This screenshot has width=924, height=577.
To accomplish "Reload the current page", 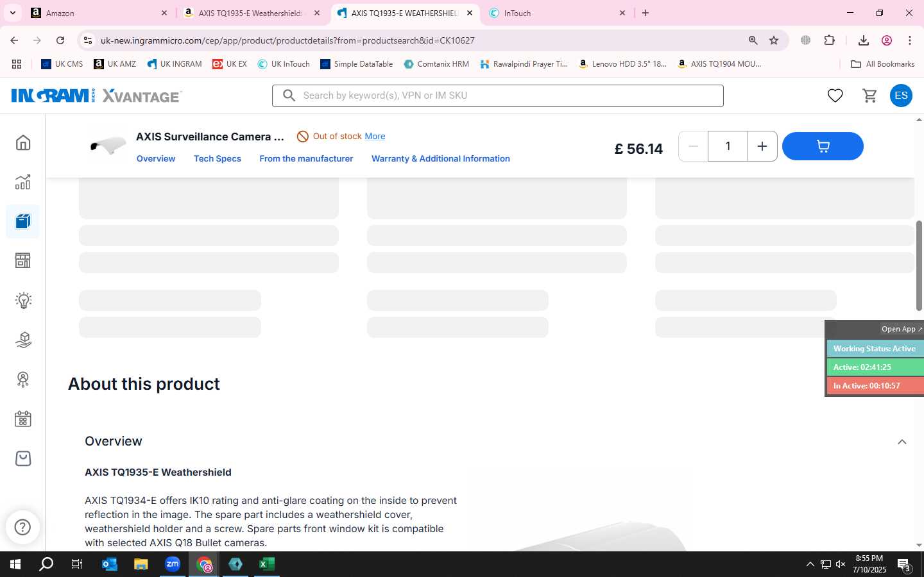I will (x=60, y=40).
